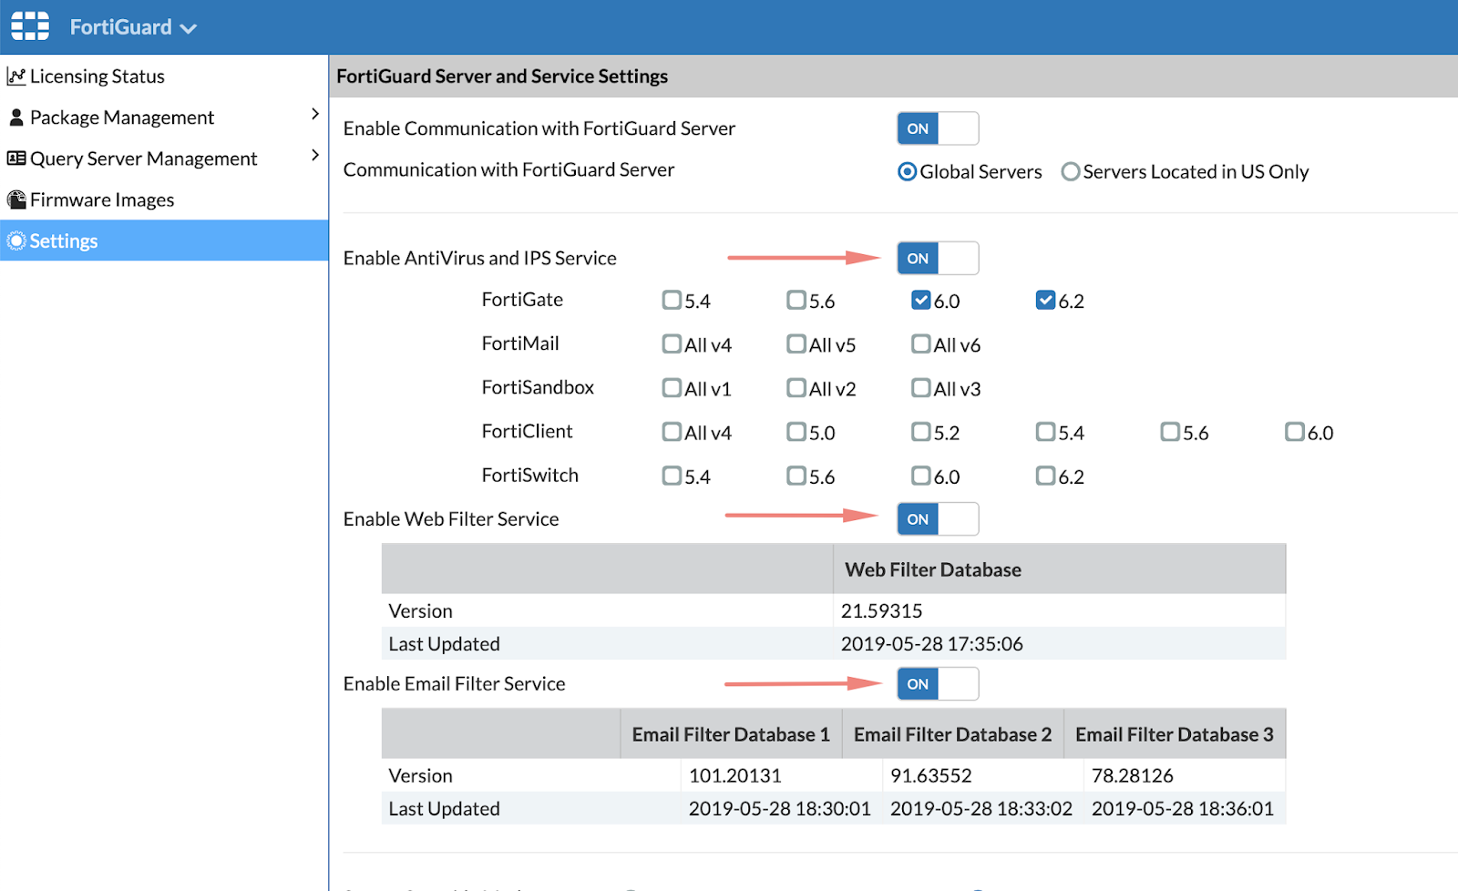This screenshot has width=1458, height=891.
Task: Click the Email Filter Database 3 header
Action: 1175,734
